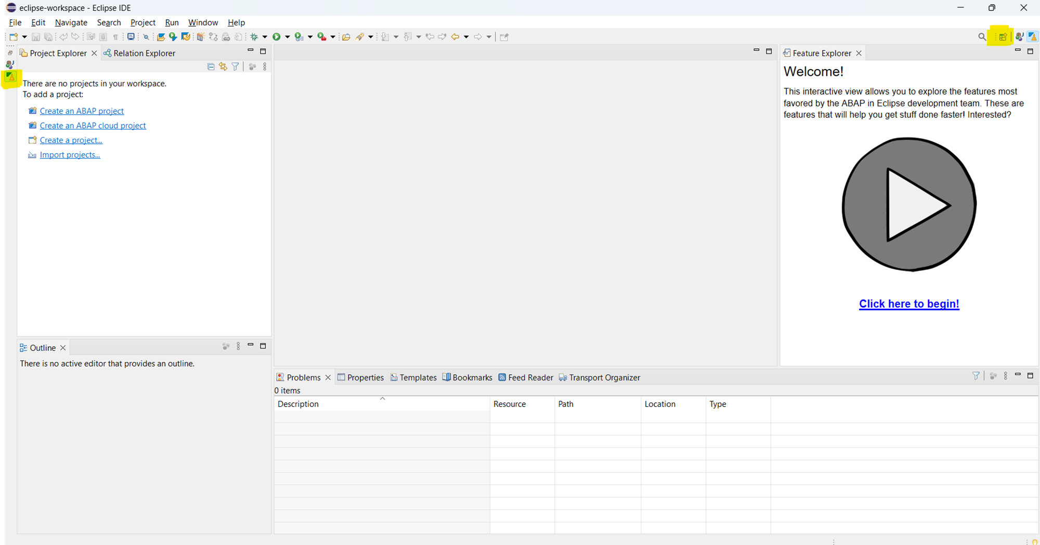Toggle Link with Editor in Project Explorer
This screenshot has height=545, width=1040.
[223, 67]
